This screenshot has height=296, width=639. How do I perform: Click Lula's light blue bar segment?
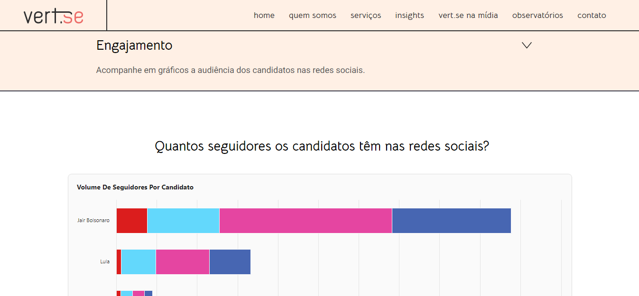coord(139,262)
